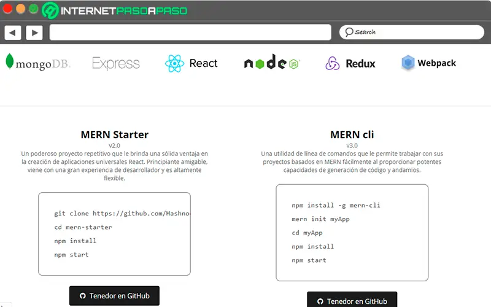Image resolution: width=491 pixels, height=307 pixels.
Task: Click the MERN Starter heading
Action: pos(115,134)
